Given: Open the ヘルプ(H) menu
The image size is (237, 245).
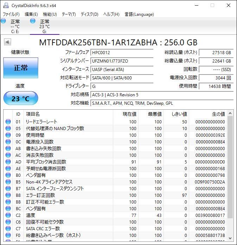Looking at the screenshot, I should [111, 14].
